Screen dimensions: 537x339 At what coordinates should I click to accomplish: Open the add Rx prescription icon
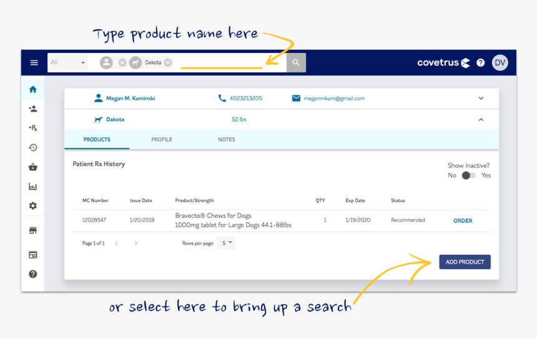click(33, 128)
